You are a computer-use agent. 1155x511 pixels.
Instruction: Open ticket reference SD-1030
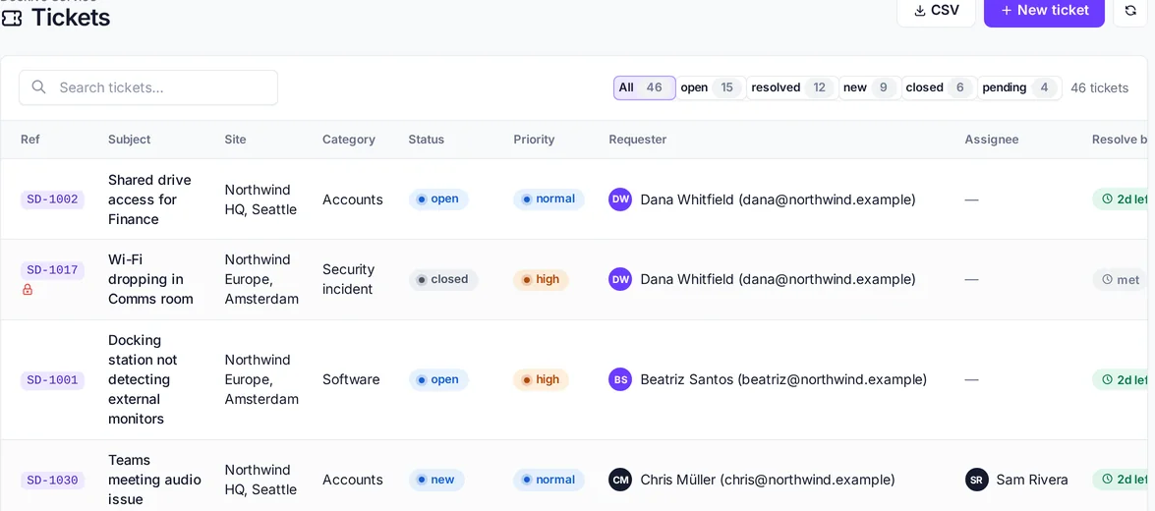point(52,481)
